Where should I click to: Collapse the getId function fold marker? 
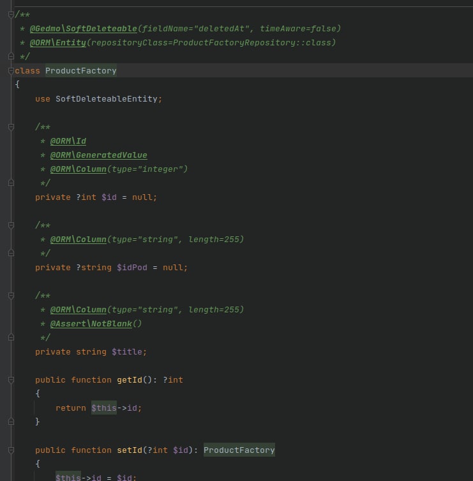tap(11, 380)
